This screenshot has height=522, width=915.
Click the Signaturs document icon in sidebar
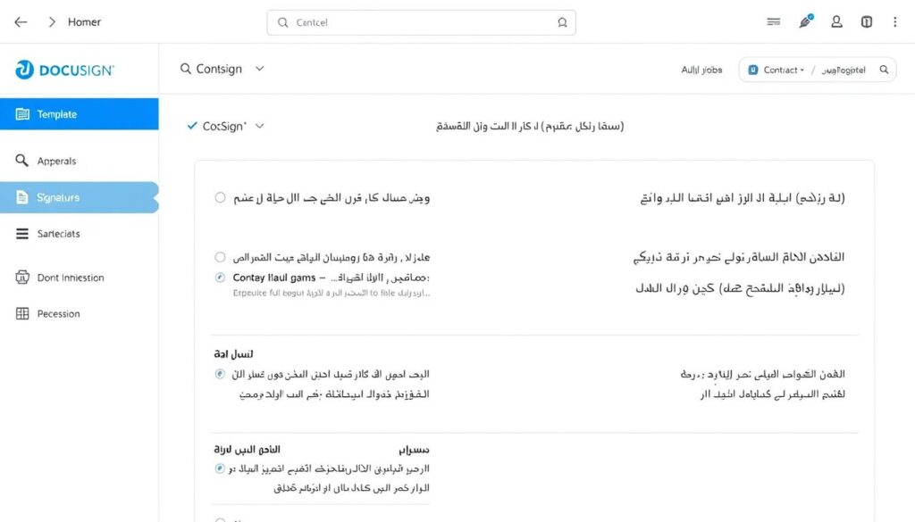(22, 197)
